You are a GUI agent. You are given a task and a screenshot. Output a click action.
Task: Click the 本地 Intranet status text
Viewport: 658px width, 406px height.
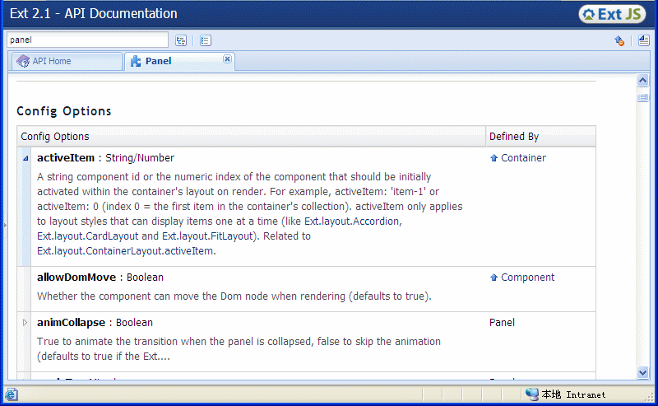573,394
